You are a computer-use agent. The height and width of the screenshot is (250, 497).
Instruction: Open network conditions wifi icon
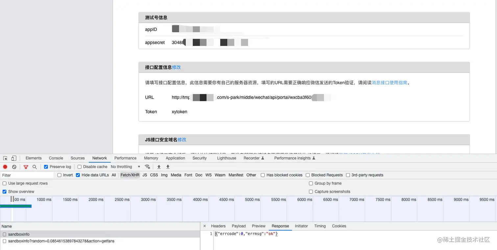click(148, 167)
